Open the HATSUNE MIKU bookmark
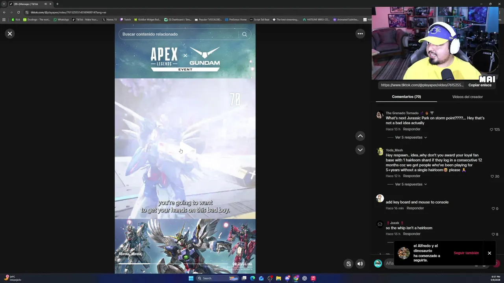Screen dimensions: 504x283 316,19
